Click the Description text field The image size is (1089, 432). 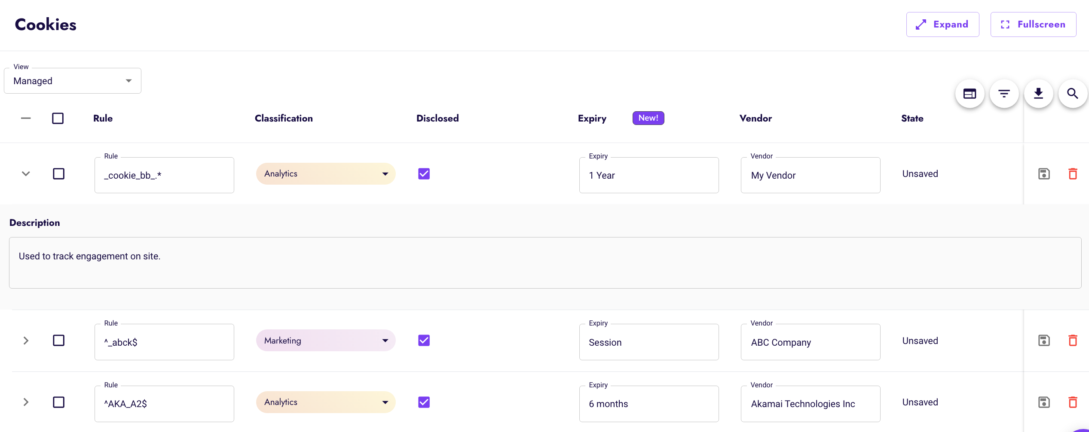[545, 262]
